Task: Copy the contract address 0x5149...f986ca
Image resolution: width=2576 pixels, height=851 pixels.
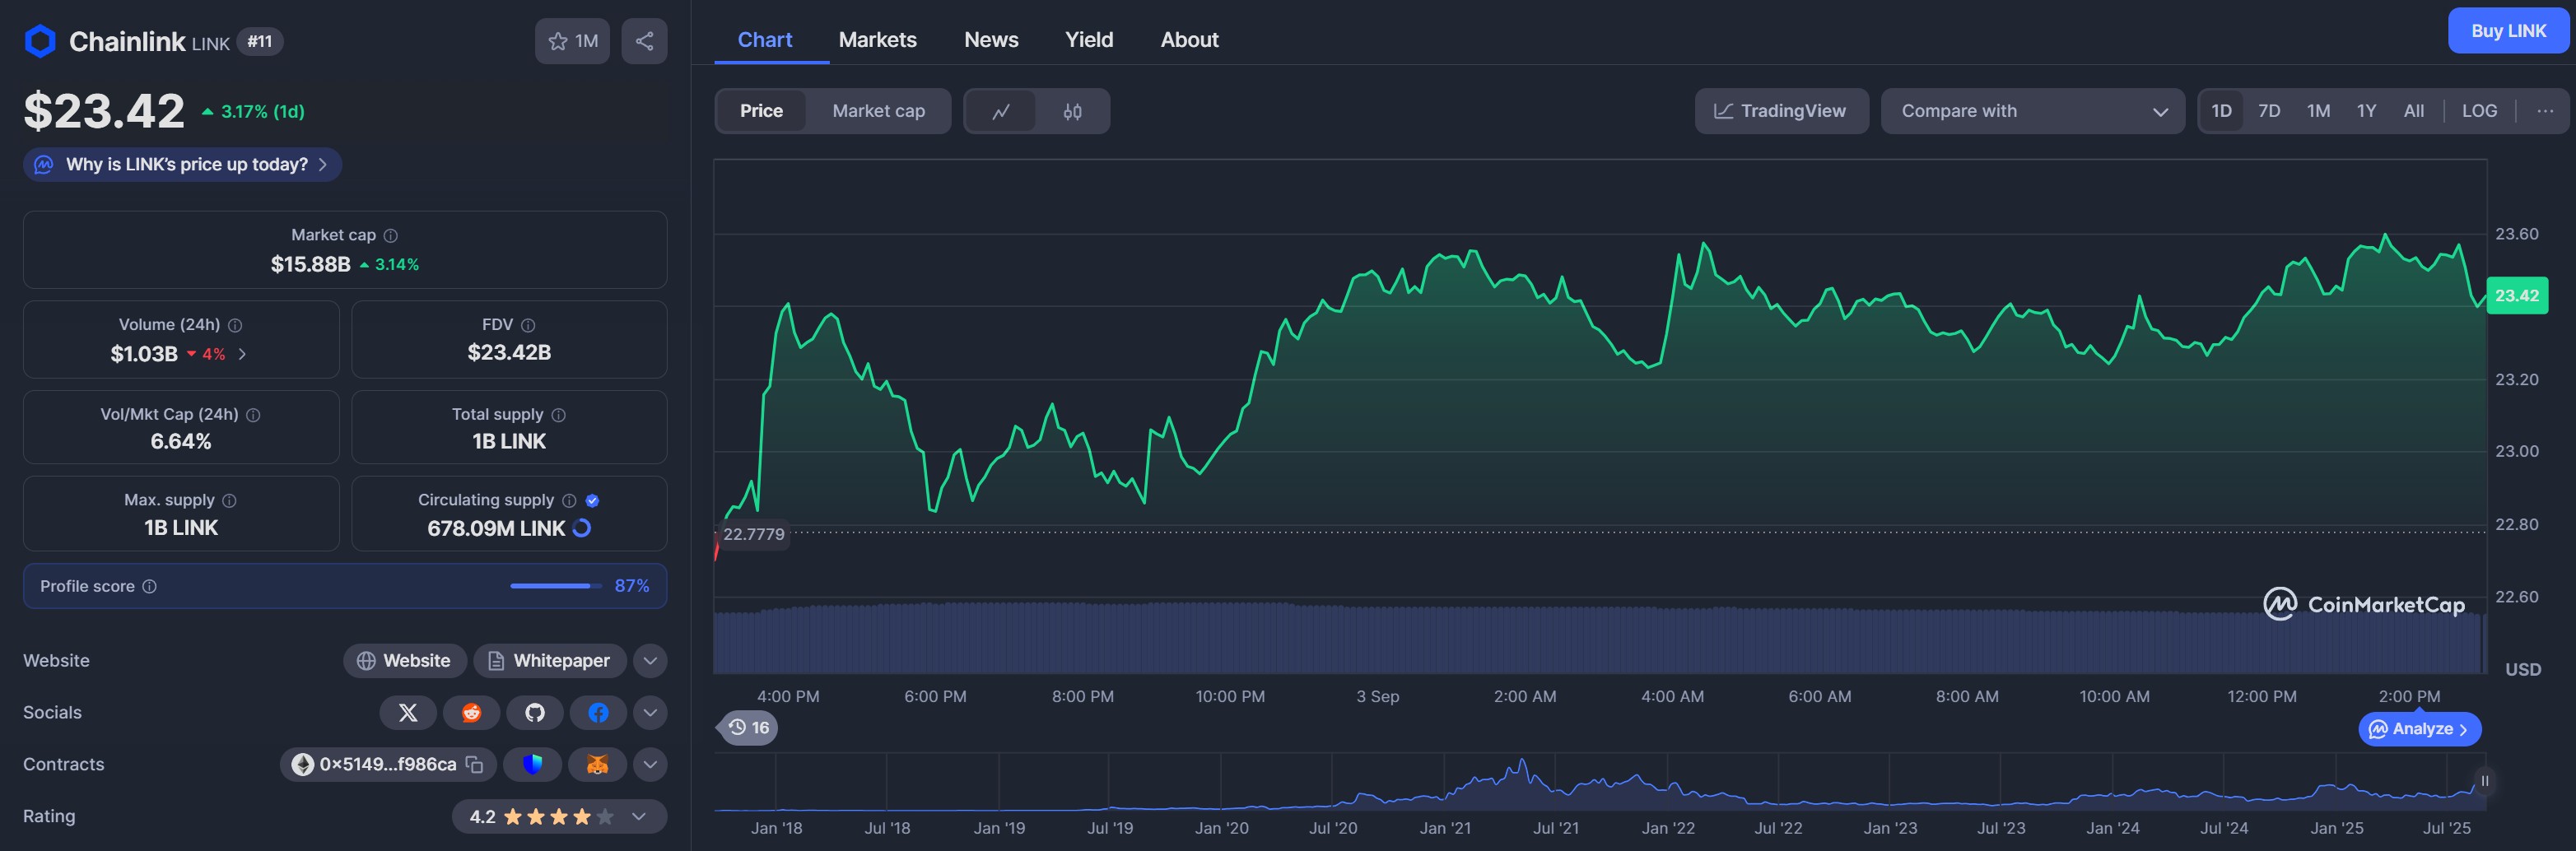Action: [x=475, y=765]
